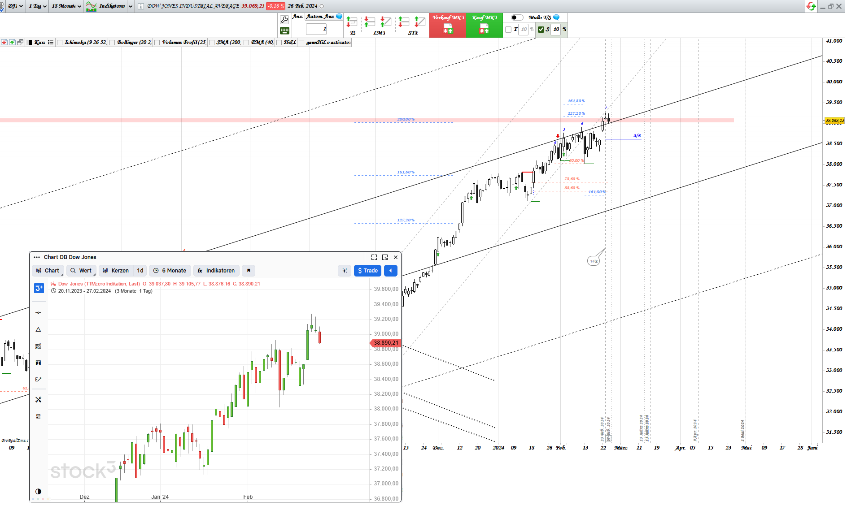Viewport: 847px width, 510px height.
Task: Click the Indikatoren button in top toolbar
Action: tap(106, 6)
